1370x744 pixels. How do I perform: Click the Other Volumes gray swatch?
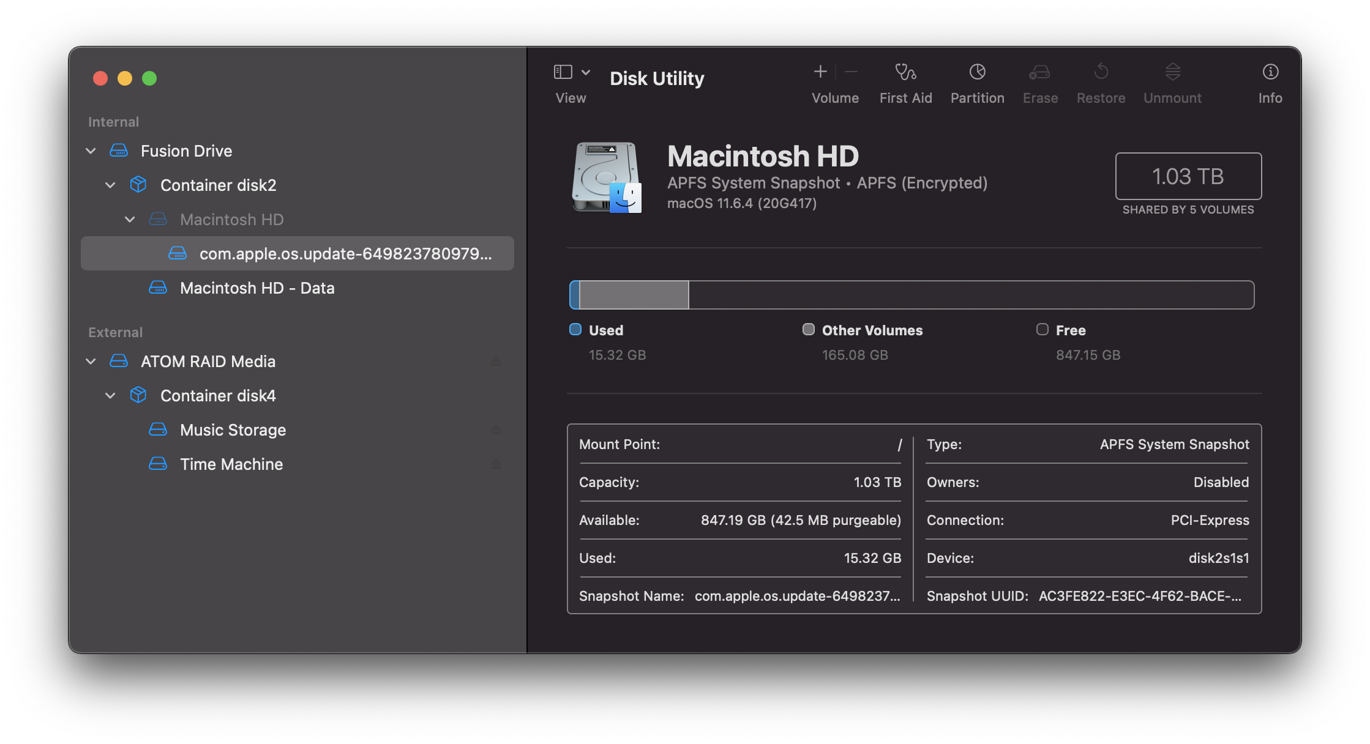809,330
